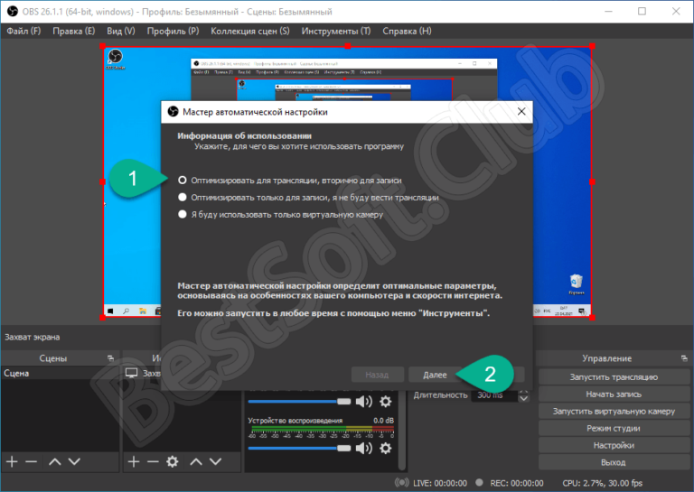Open the Справка menu

[x=407, y=31]
